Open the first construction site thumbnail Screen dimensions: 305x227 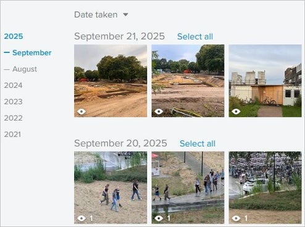111,81
